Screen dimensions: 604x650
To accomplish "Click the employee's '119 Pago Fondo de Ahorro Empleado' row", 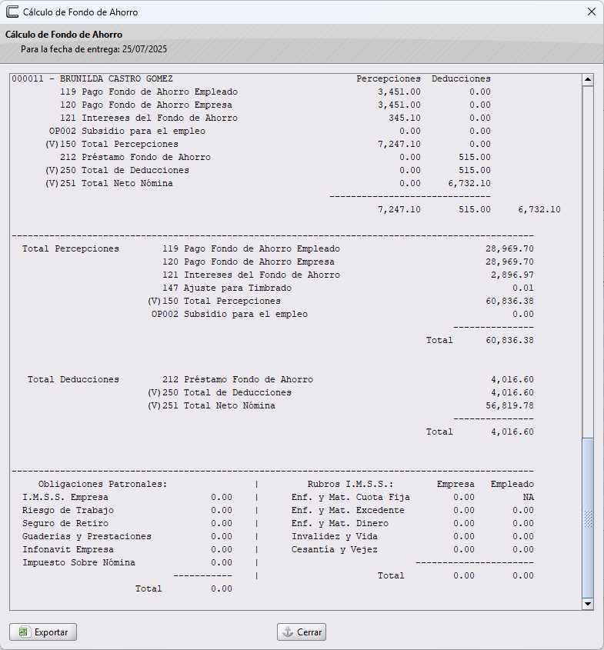I will pos(275,92).
